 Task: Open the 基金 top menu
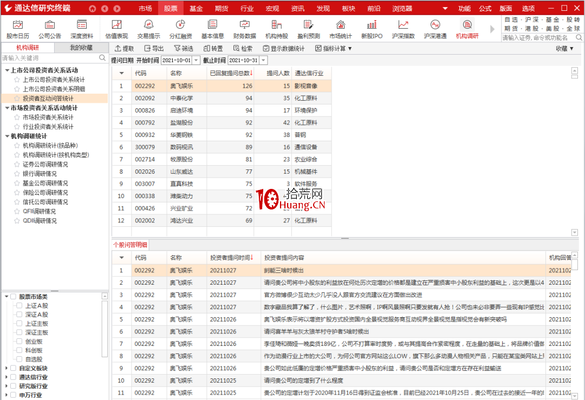(x=196, y=8)
